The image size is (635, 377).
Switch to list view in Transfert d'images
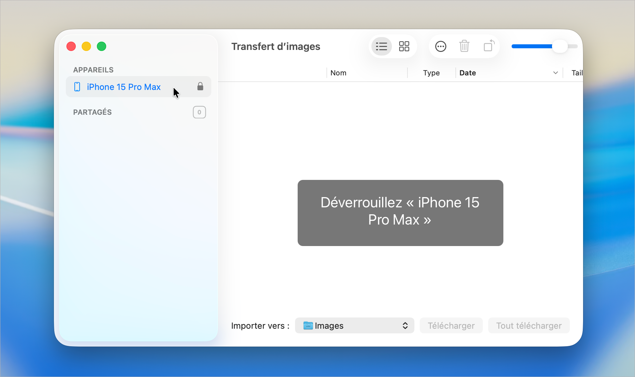point(381,46)
